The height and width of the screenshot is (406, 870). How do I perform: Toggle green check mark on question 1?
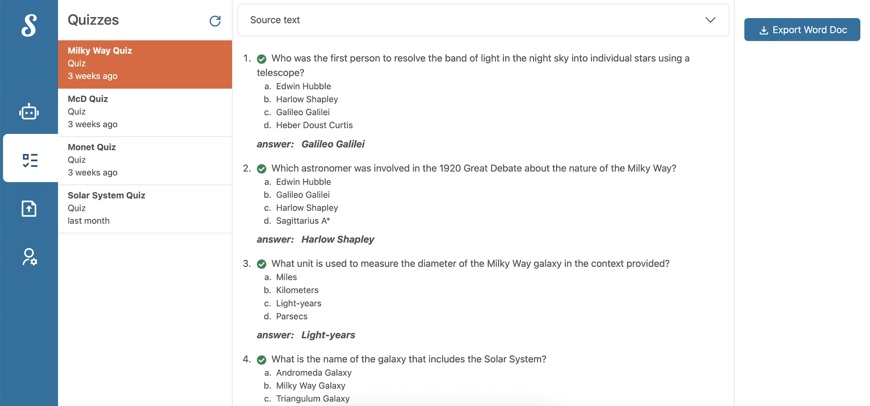tap(261, 59)
